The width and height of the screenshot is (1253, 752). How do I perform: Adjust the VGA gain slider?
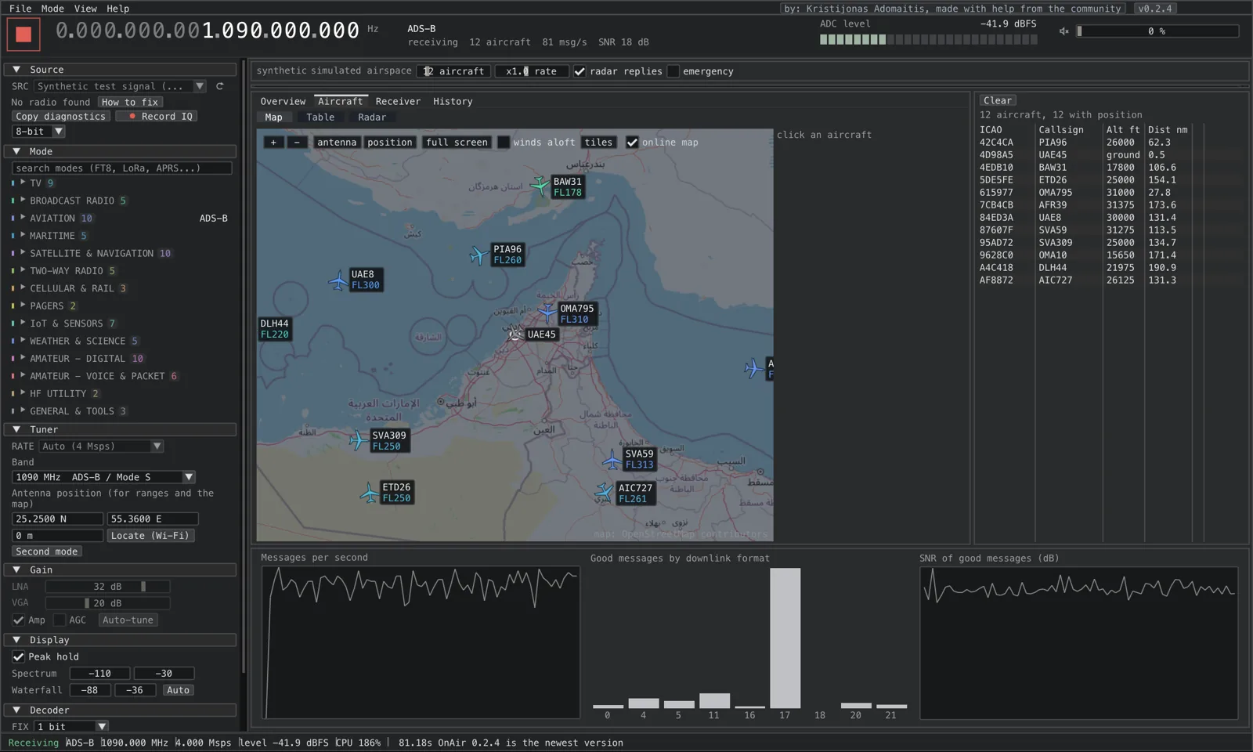tap(107, 602)
